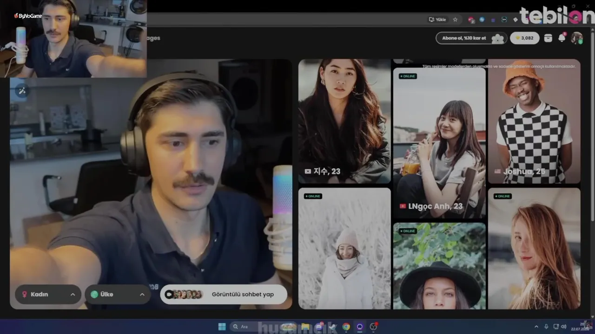Click the Yükle install button in address bar
595x334 pixels.
(437, 19)
